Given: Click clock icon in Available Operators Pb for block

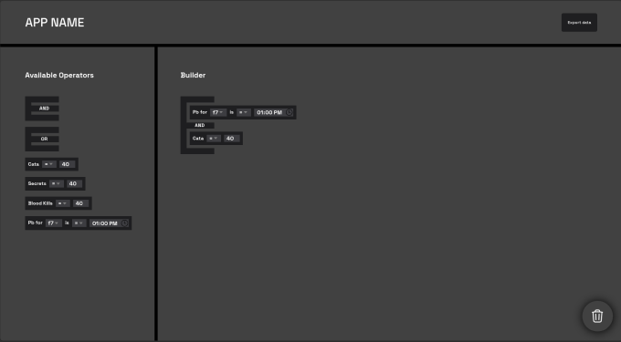Looking at the screenshot, I should [x=124, y=223].
